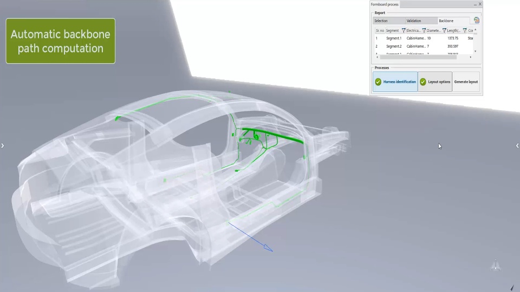This screenshot has width=520, height=292.
Task: Click the export report icon beside Backbone tab
Action: click(x=477, y=20)
